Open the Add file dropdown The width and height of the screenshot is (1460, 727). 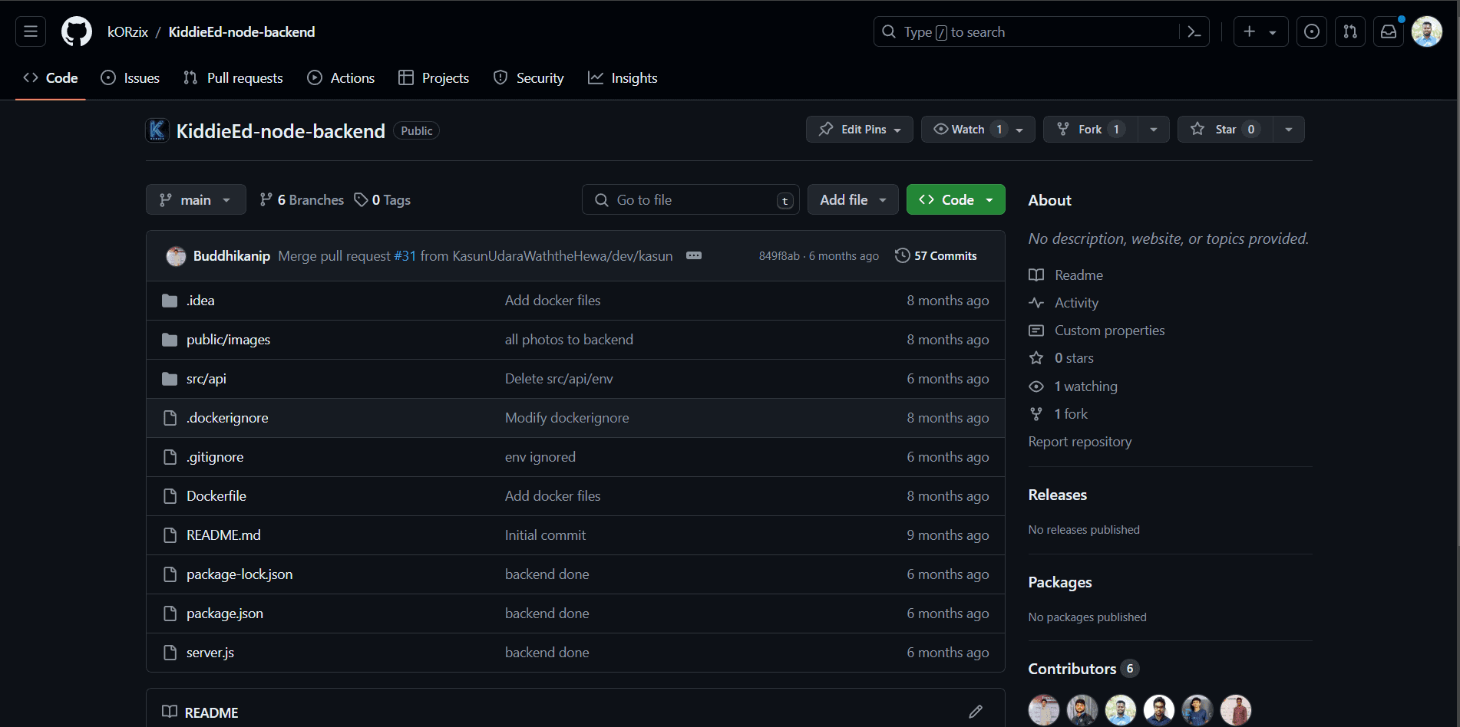pyautogui.click(x=853, y=199)
